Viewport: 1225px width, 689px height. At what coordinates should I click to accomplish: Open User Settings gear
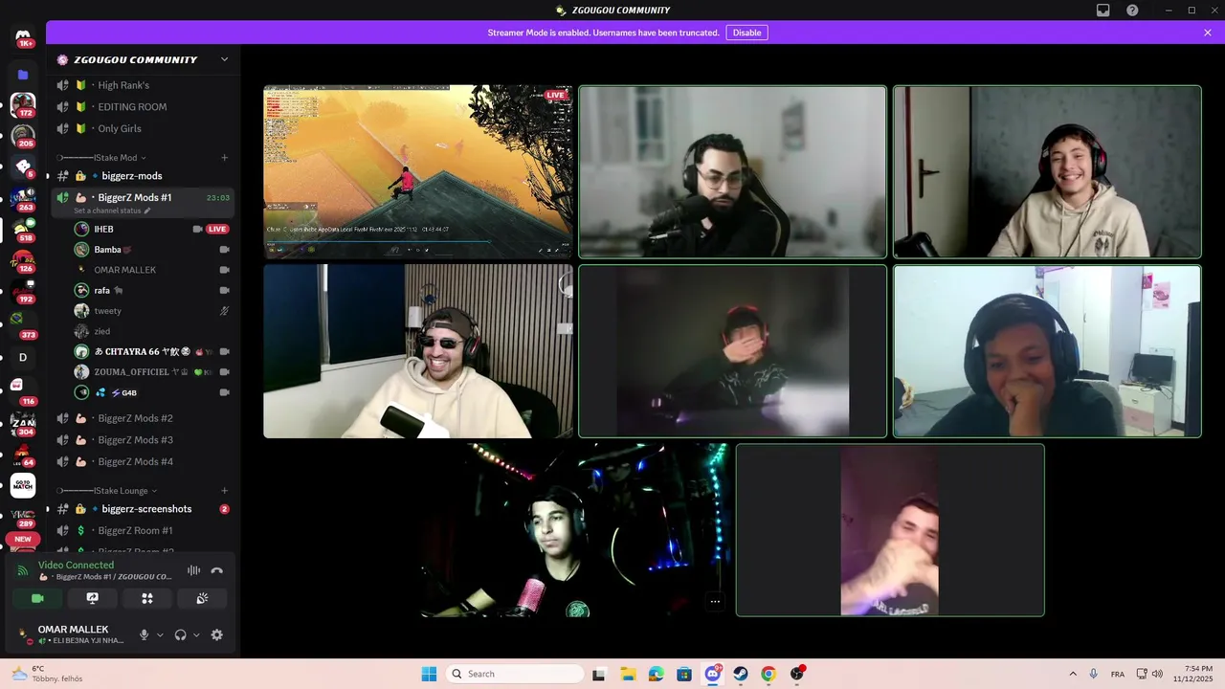[217, 634]
